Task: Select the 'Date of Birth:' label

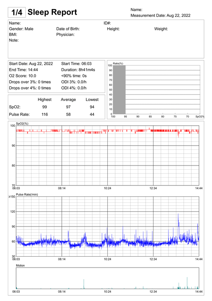Action: 68,29
